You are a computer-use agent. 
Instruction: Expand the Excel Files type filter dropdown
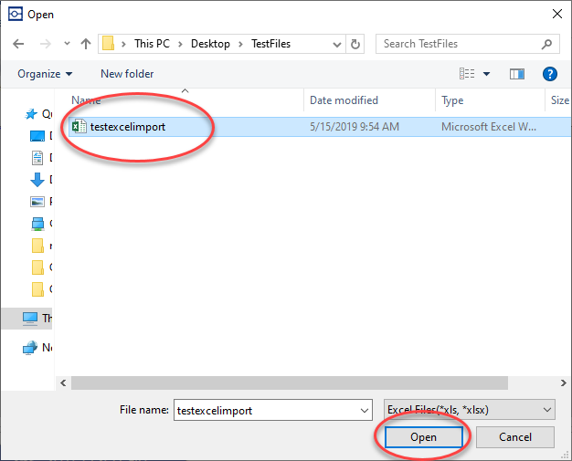click(546, 410)
